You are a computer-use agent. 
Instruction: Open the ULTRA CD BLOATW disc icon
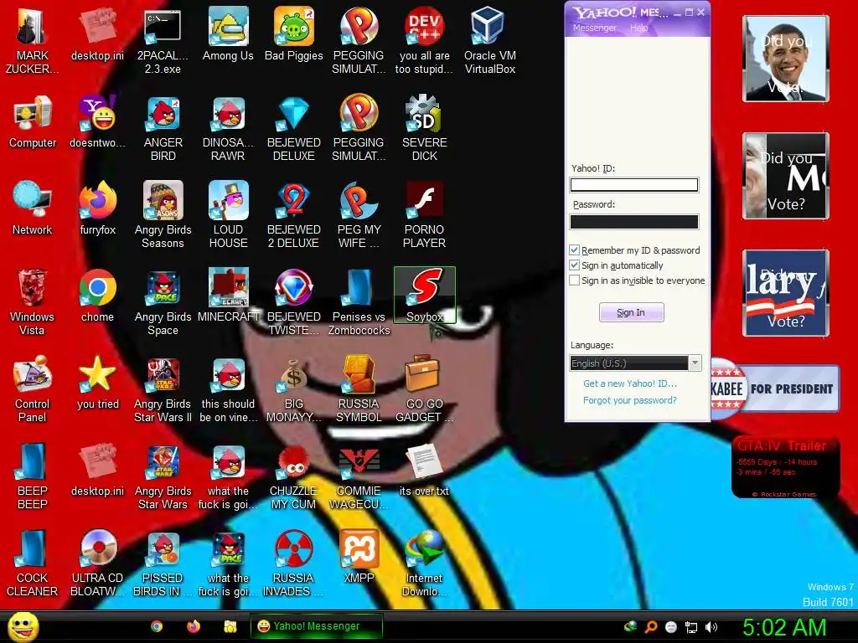[x=97, y=563]
